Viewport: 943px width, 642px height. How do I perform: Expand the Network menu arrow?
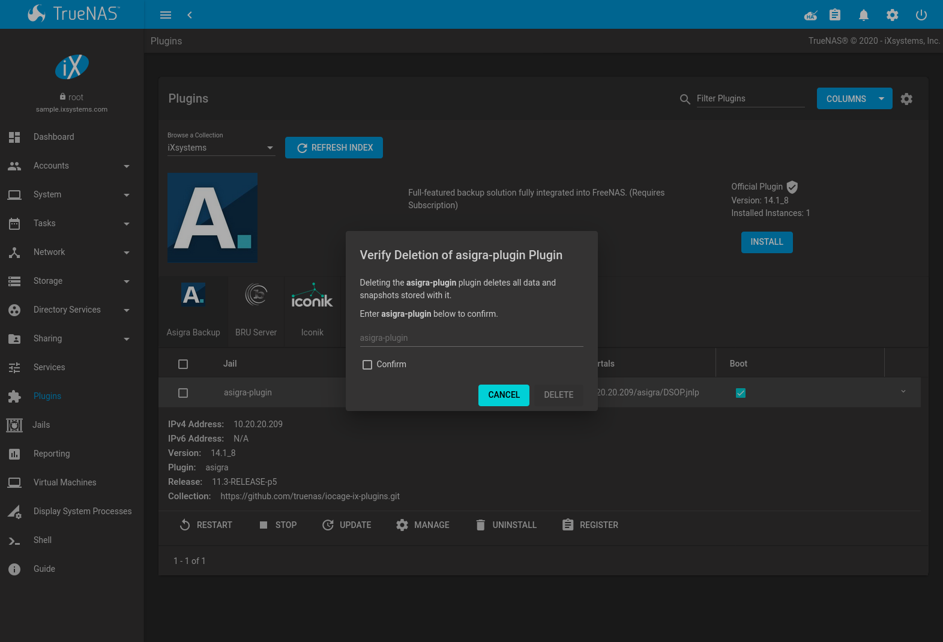[x=127, y=253]
